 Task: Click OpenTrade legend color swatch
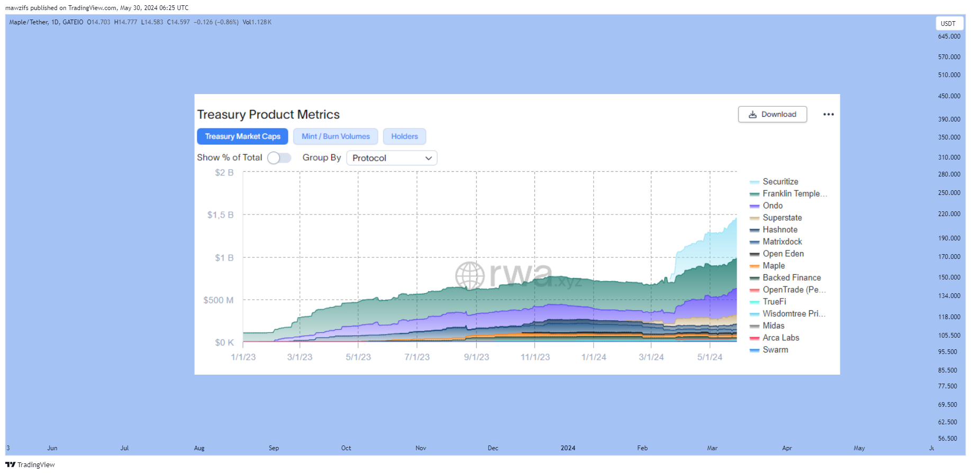pos(755,290)
